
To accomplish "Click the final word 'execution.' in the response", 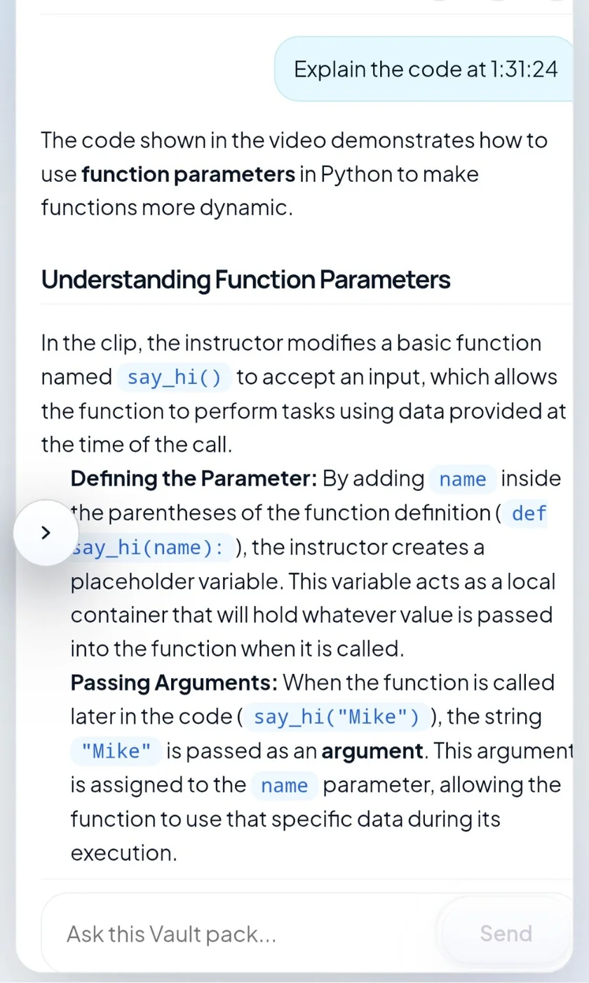I will coord(123,853).
